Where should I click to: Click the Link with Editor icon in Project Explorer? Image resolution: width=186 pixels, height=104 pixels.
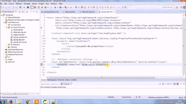[x=23, y=12]
